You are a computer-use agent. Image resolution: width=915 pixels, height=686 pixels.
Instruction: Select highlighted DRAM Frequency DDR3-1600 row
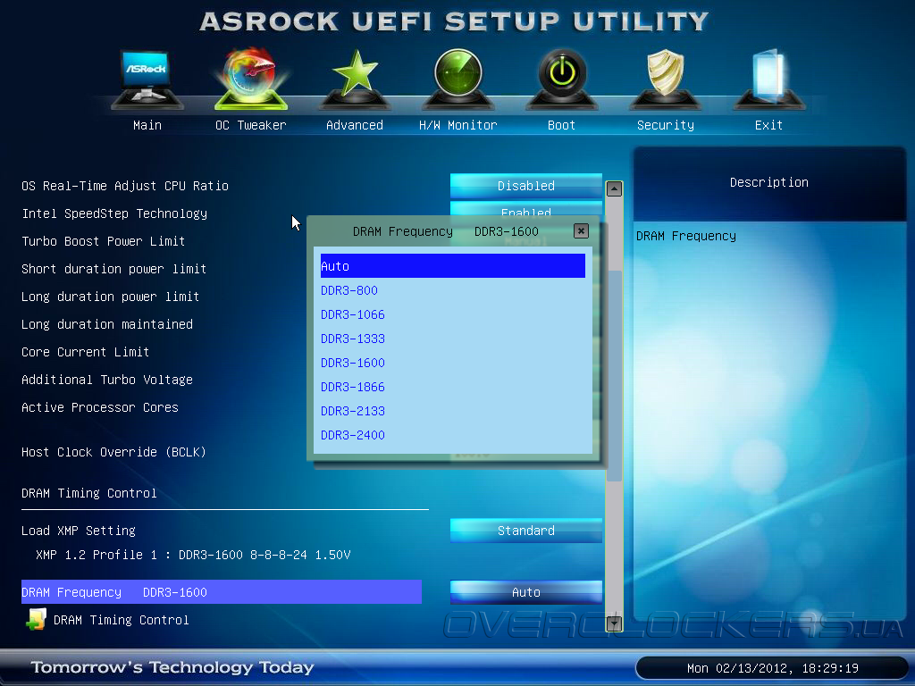[222, 592]
